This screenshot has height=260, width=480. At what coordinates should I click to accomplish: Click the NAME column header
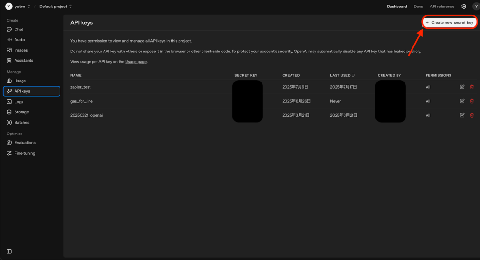(x=75, y=75)
